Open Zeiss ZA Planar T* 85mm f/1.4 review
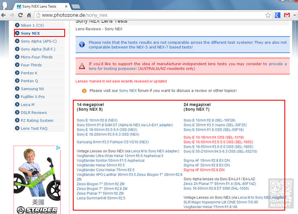298x214 pixels. coord(220,184)
